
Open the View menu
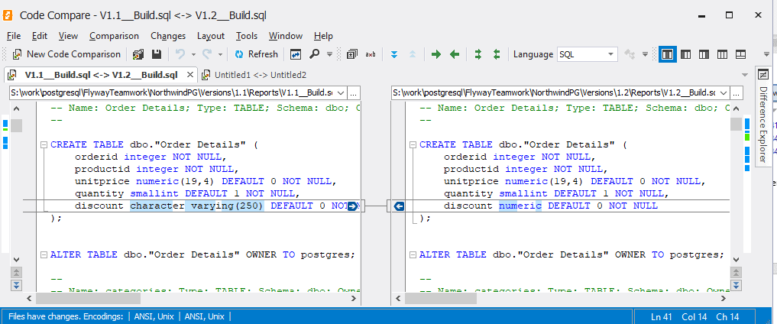[x=68, y=36]
